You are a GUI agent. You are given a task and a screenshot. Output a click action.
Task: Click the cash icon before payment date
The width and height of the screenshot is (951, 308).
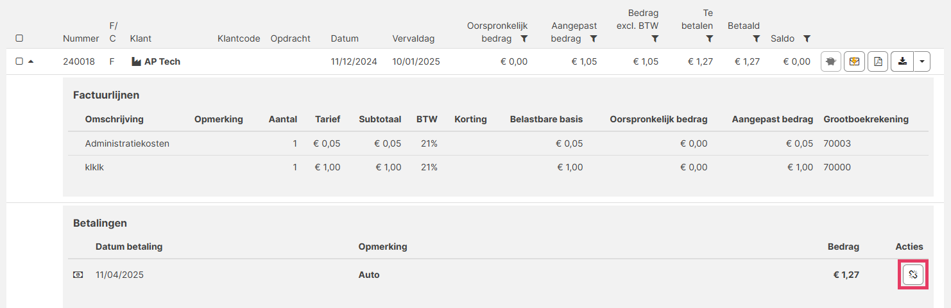[x=78, y=275]
